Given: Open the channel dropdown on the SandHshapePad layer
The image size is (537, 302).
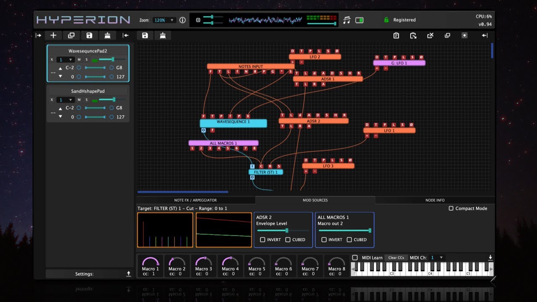Looking at the screenshot, I should [x=66, y=100].
